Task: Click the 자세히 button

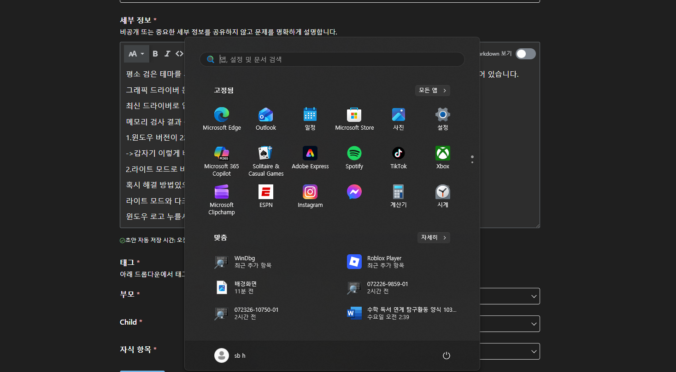Action: 434,238
